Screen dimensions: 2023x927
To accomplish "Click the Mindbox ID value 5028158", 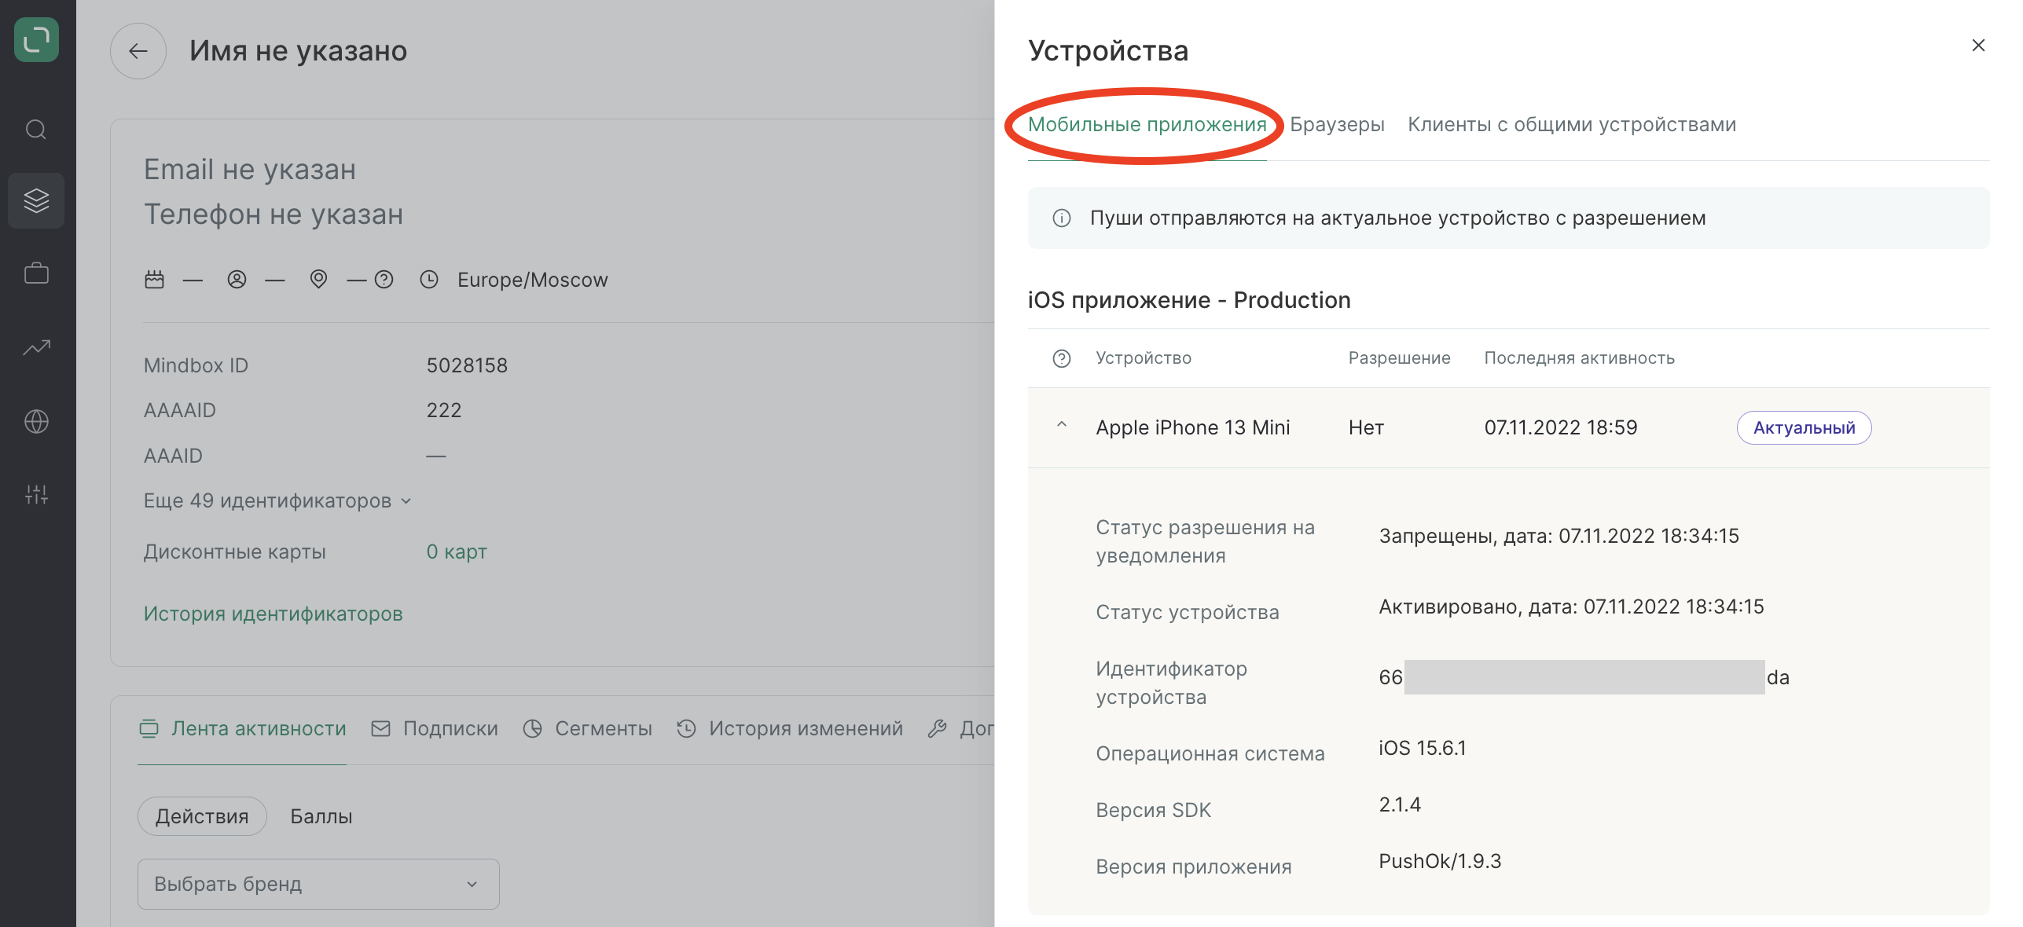I will point(467,365).
